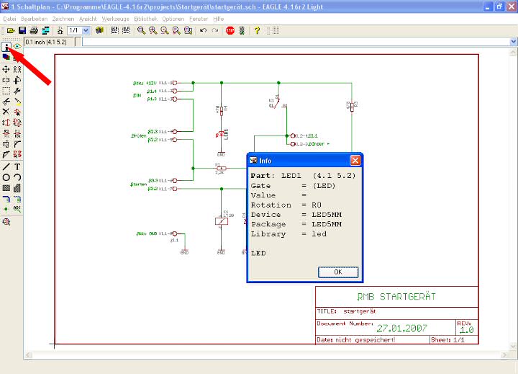Expand the command line history dropdown
Viewport: 518px width, 374px height.
tap(513, 42)
